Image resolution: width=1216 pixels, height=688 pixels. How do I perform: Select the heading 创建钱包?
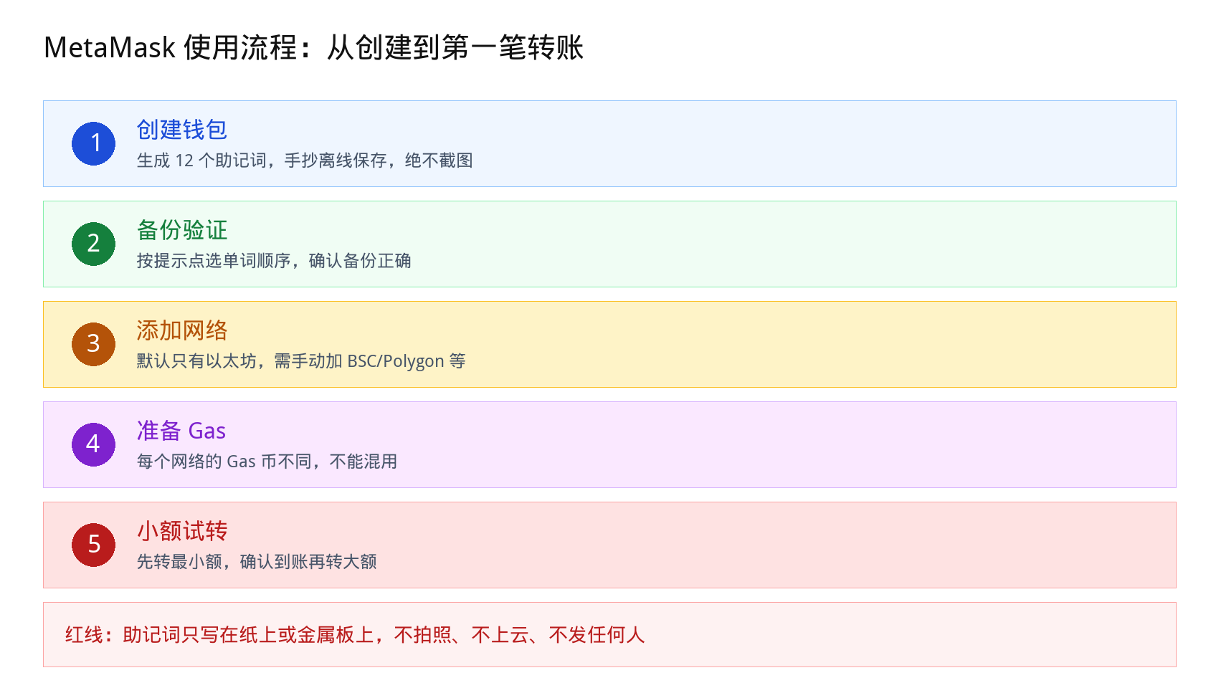(x=182, y=130)
